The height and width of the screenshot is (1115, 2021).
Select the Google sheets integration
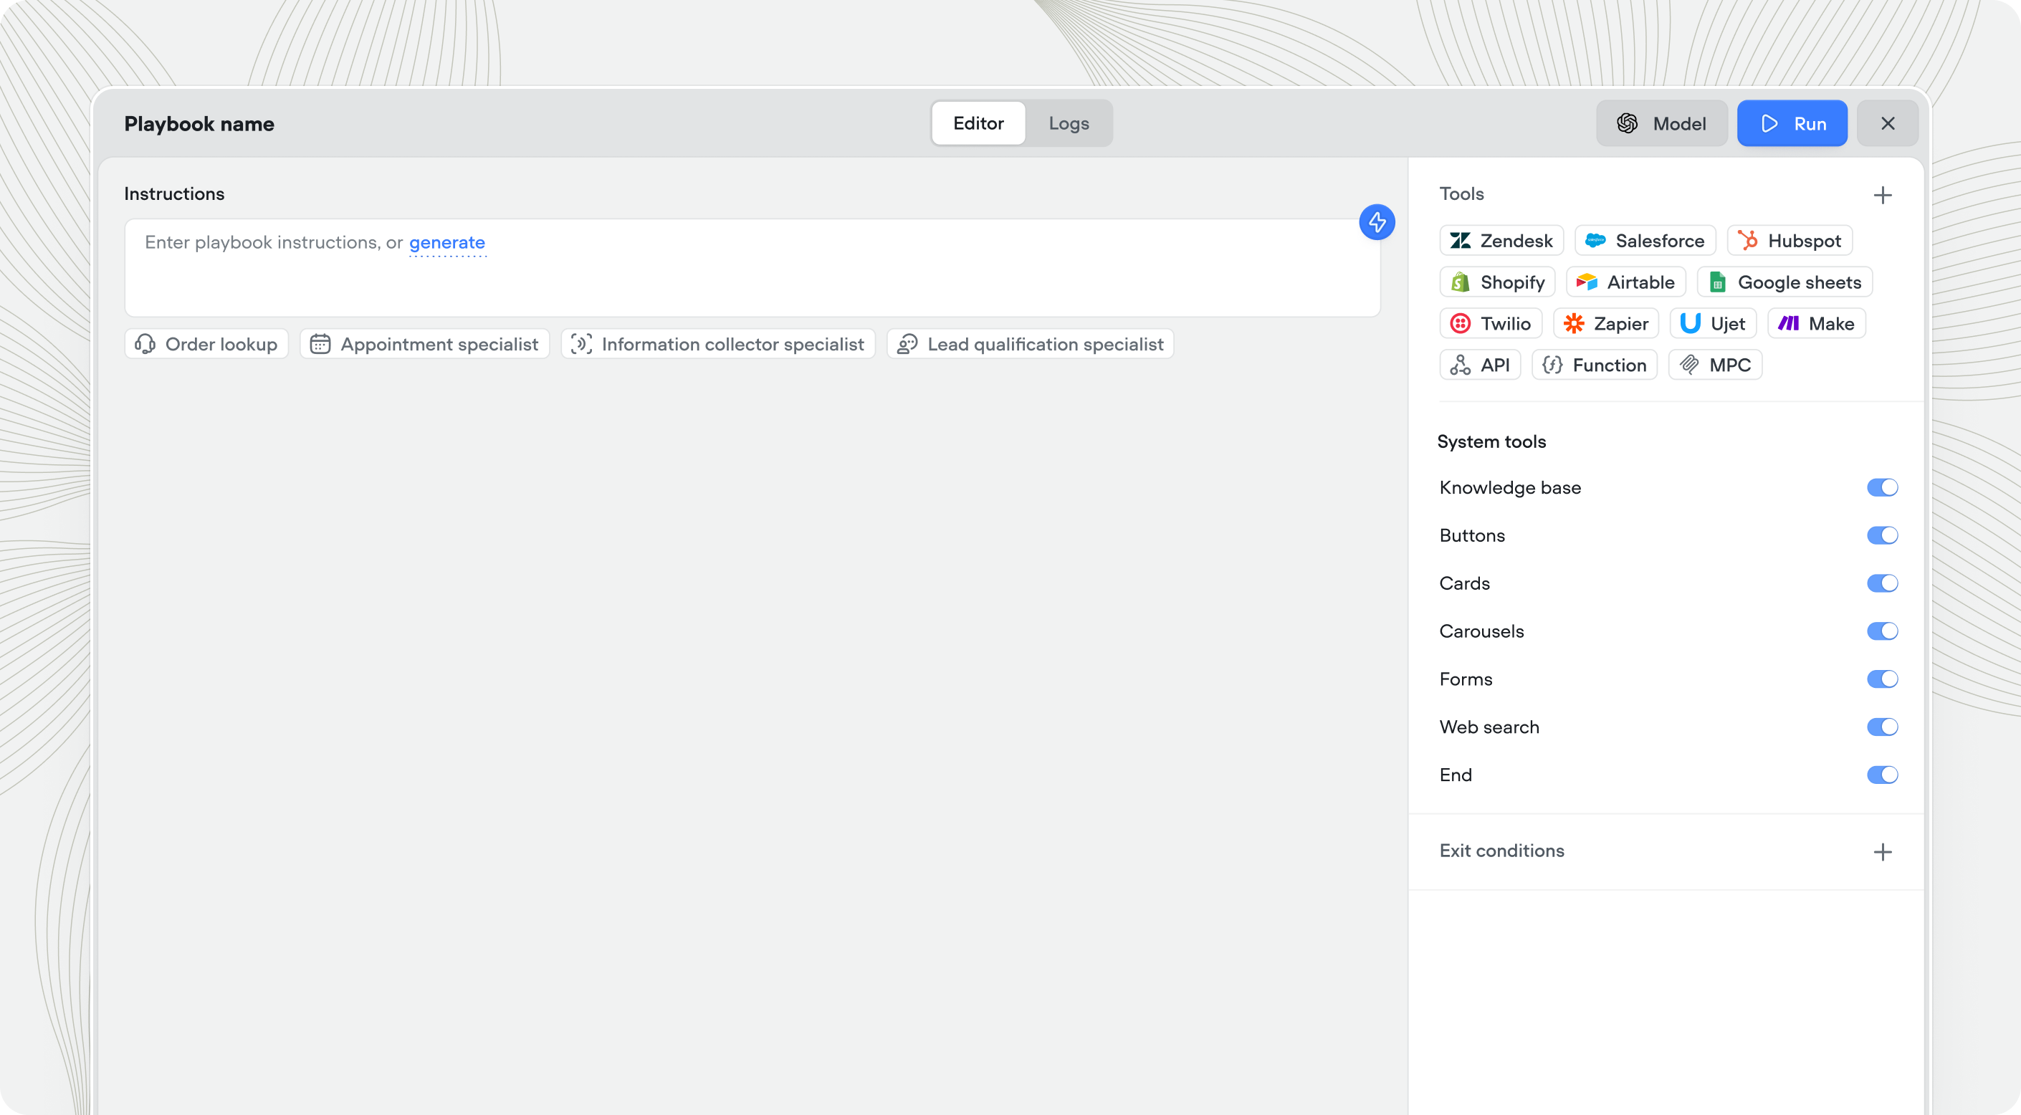(1783, 282)
